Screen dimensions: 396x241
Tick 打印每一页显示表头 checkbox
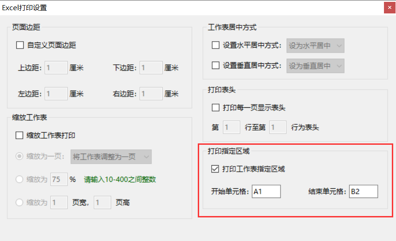tap(215, 108)
